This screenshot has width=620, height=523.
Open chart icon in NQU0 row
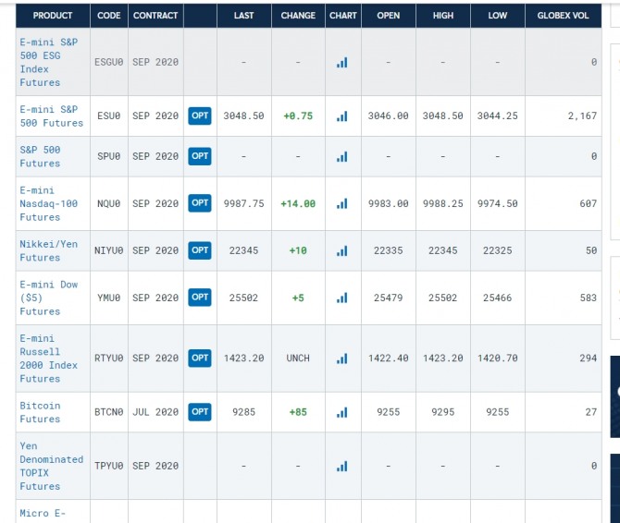coord(342,203)
